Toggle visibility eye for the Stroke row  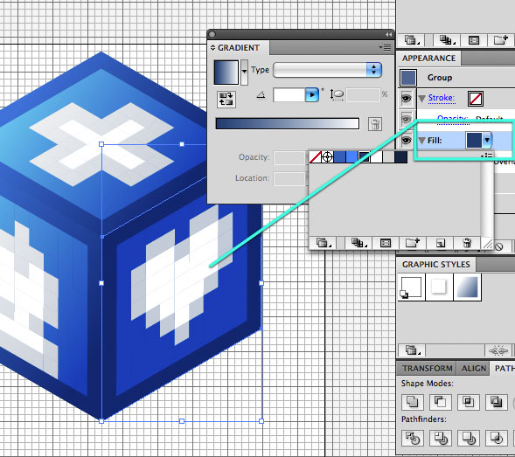click(x=407, y=98)
